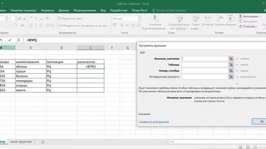266x149 pixels.
Task: Switch to Page Layout view in the status bar
Action: click(x=248, y=147)
